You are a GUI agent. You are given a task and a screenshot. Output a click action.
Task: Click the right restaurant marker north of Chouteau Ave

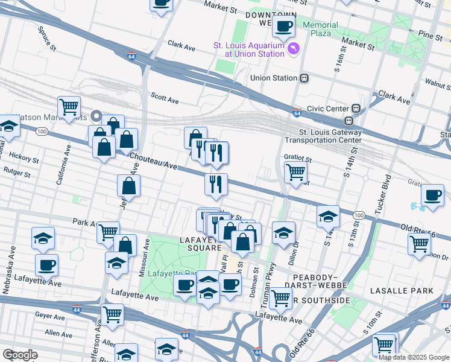(217, 153)
